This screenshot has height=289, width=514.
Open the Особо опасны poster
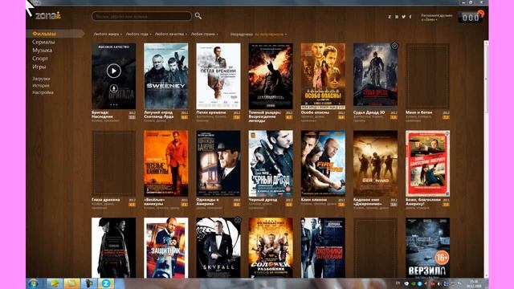[323, 76]
